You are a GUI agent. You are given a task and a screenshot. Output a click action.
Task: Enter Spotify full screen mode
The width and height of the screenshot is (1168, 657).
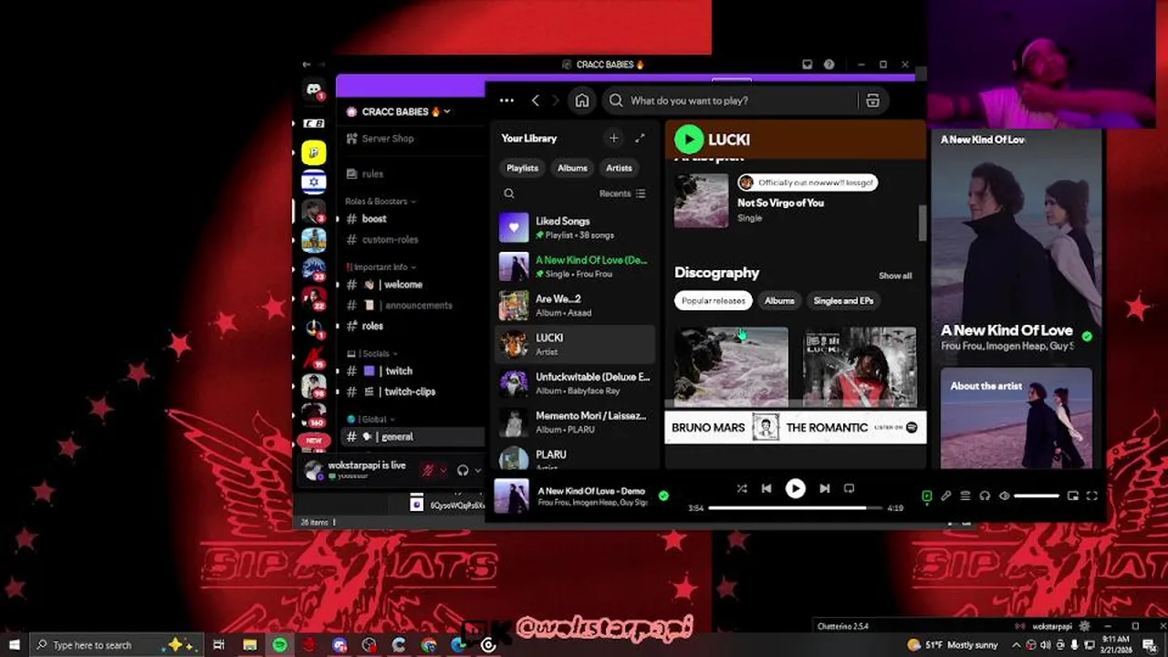(x=1092, y=495)
